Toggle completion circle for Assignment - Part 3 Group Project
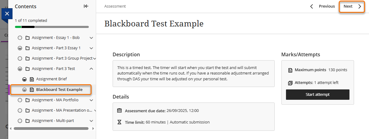 [20, 58]
